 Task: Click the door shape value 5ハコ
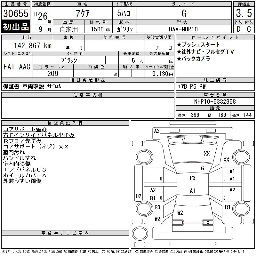pyautogui.click(x=124, y=13)
